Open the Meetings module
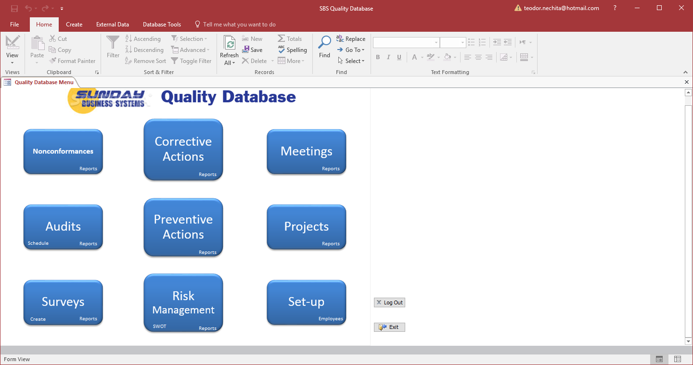 (x=307, y=151)
